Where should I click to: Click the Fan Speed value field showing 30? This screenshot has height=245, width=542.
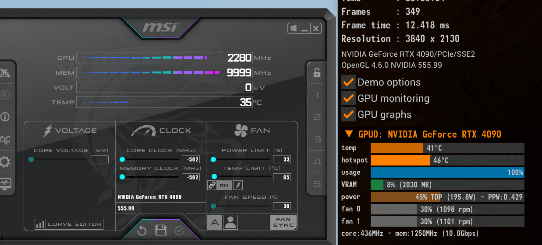pyautogui.click(x=282, y=206)
